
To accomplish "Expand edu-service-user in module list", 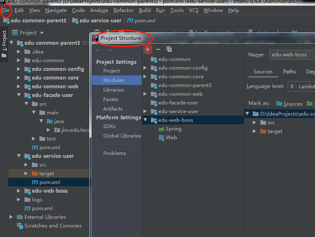I will (x=145, y=111).
